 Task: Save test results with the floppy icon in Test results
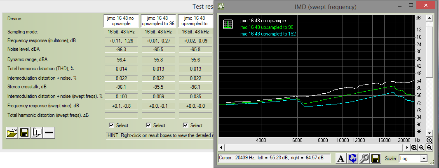24,133
